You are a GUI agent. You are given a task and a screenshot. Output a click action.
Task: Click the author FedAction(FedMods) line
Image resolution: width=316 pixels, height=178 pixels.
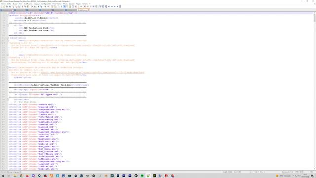click(x=37, y=18)
